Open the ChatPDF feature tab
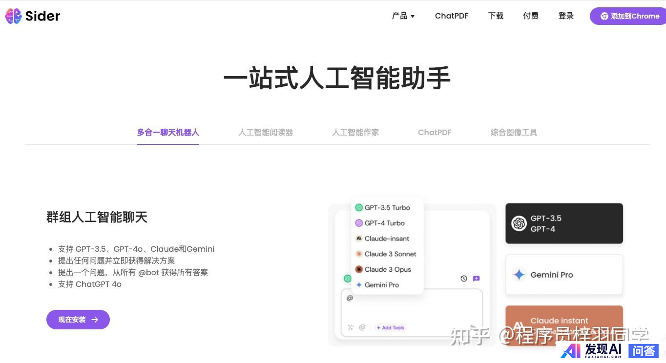Screen dimensions: 666x363 click(x=435, y=132)
